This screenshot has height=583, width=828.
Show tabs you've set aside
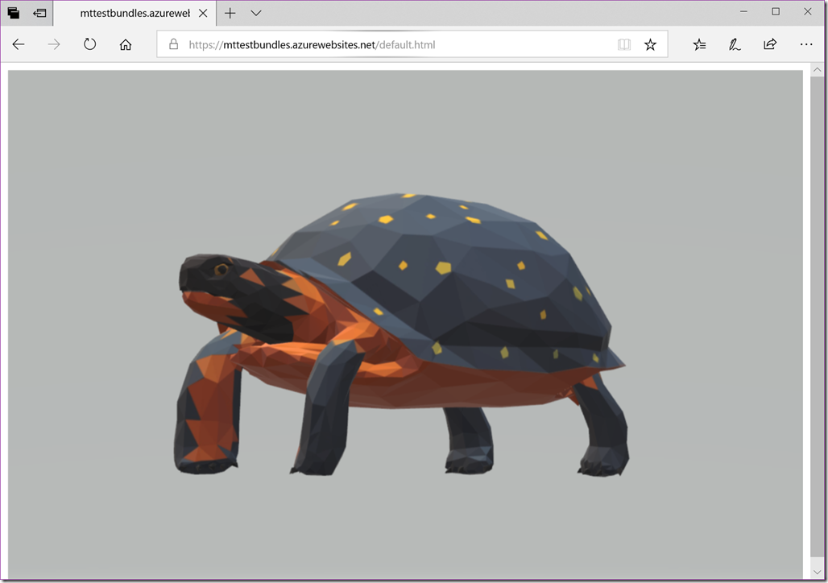pyautogui.click(x=14, y=13)
